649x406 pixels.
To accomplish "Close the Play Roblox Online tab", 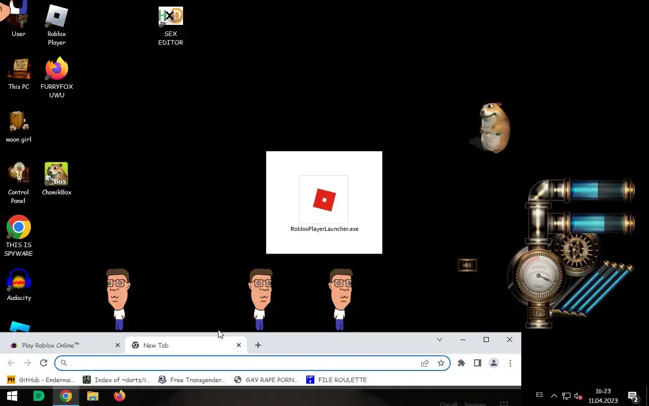I will click(x=118, y=345).
